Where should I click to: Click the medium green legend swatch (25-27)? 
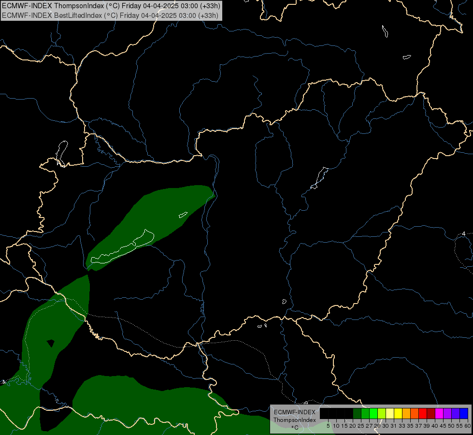365,413
